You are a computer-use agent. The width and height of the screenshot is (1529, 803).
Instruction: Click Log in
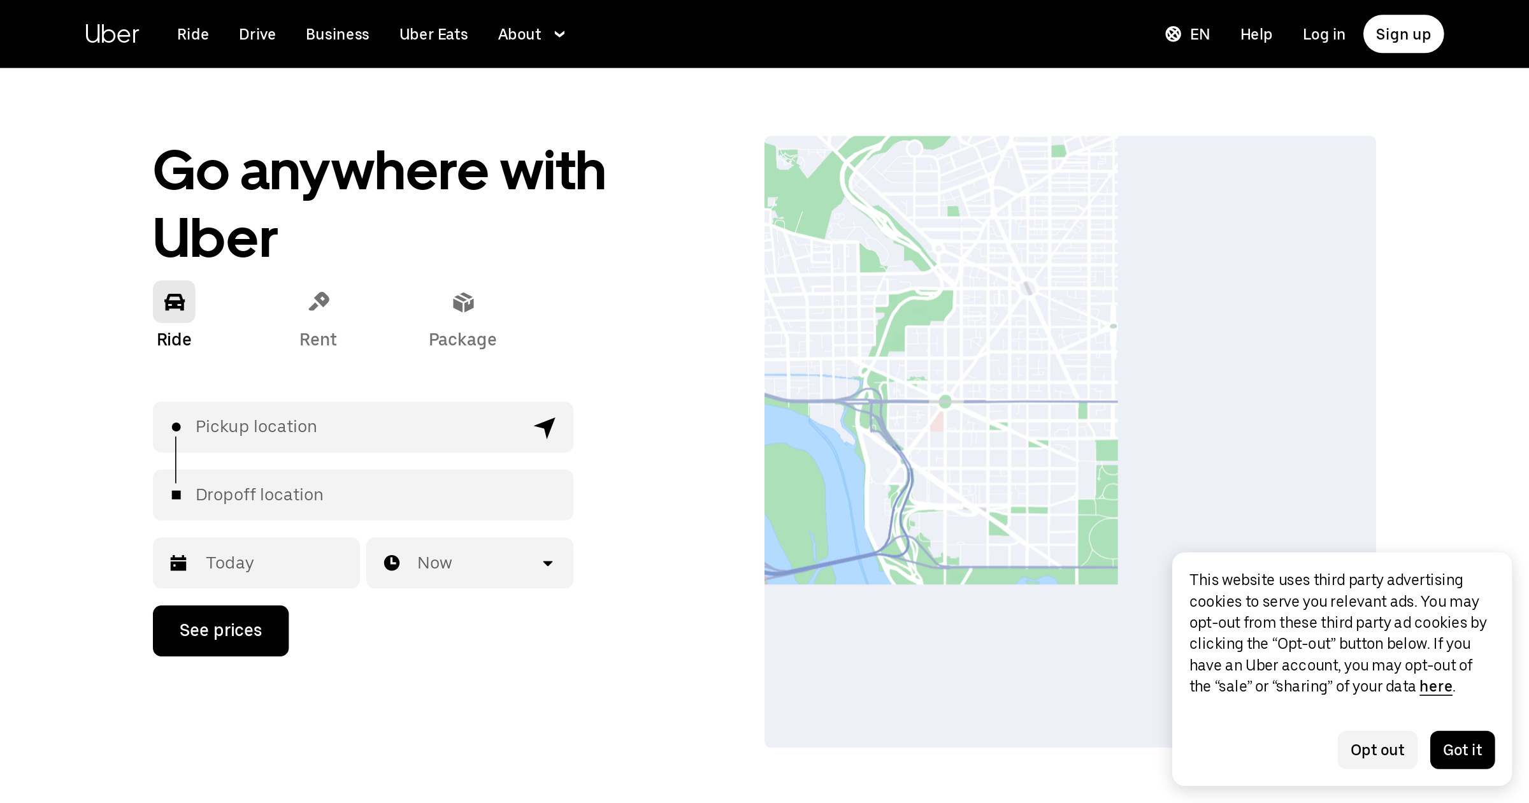point(1324,34)
